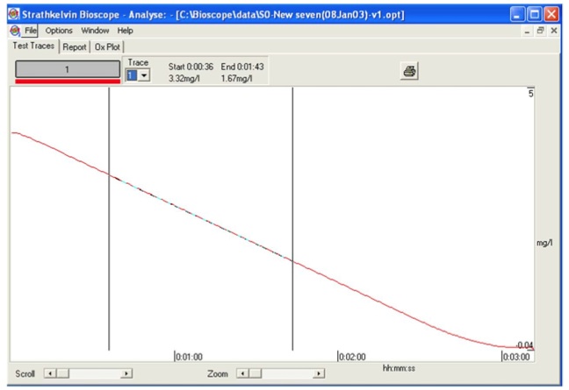Minimize the Strathkelvin Bioscope main window

[x=516, y=15]
